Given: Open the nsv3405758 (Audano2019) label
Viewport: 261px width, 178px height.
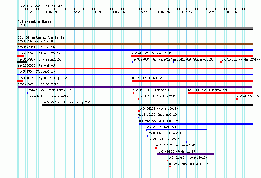Looking at the screenshot, I should 189,164.
